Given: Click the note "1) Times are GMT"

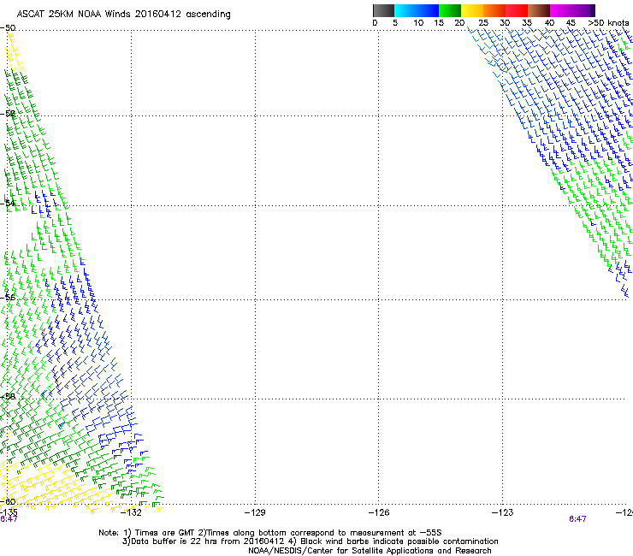Looking at the screenshot, I should point(158,533).
